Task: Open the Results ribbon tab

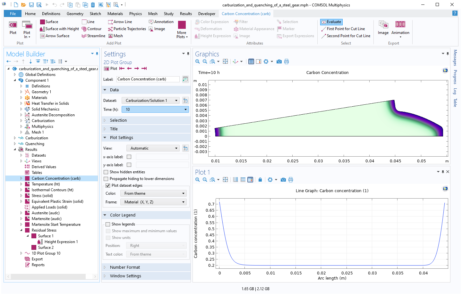Action: [186, 14]
